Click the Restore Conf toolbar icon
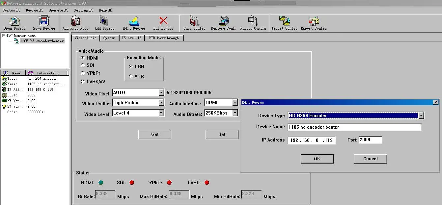 point(223,22)
